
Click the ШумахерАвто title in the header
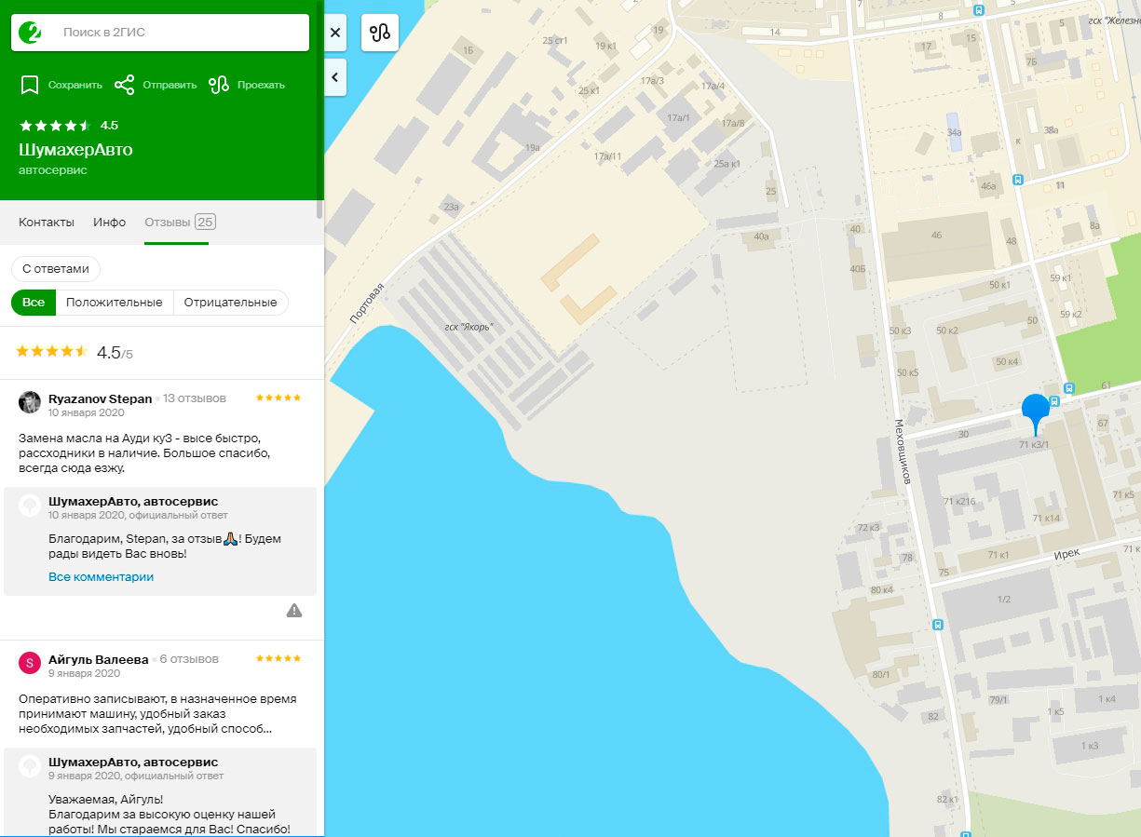tap(75, 149)
